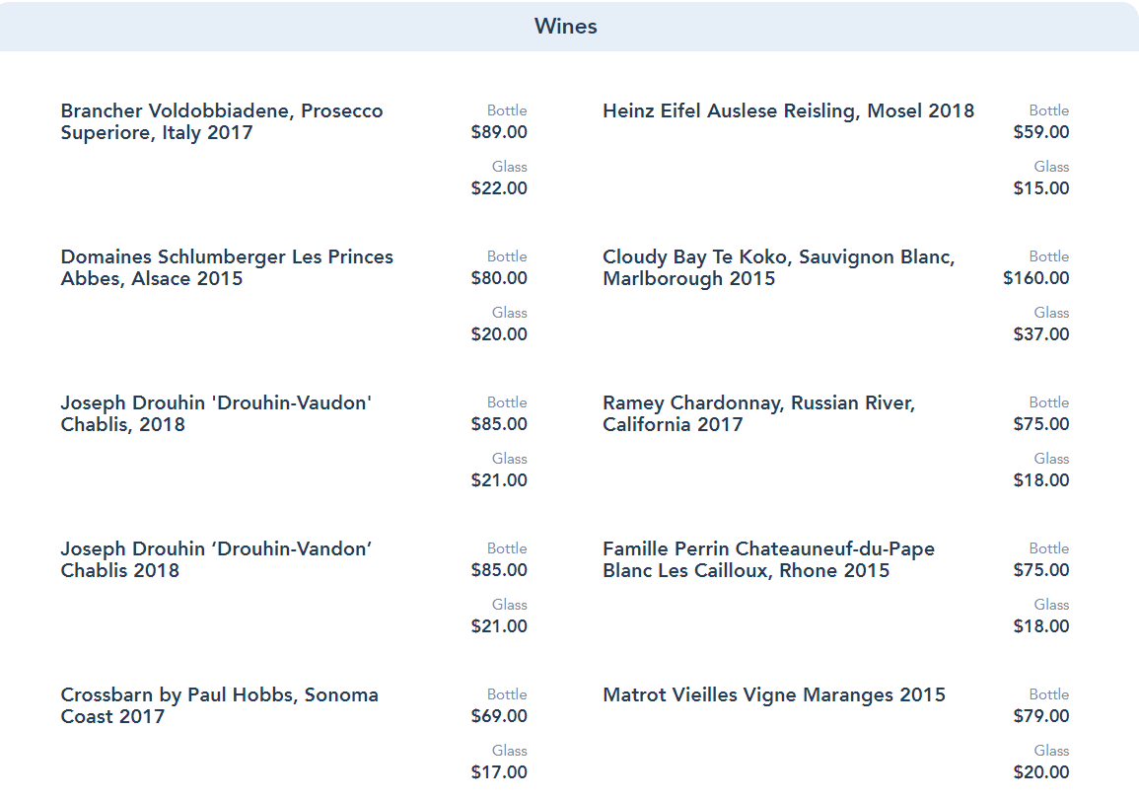Choose Ramey Chardonnay, Russian River wine
Screen dimensions: 1139x801
coord(758,413)
